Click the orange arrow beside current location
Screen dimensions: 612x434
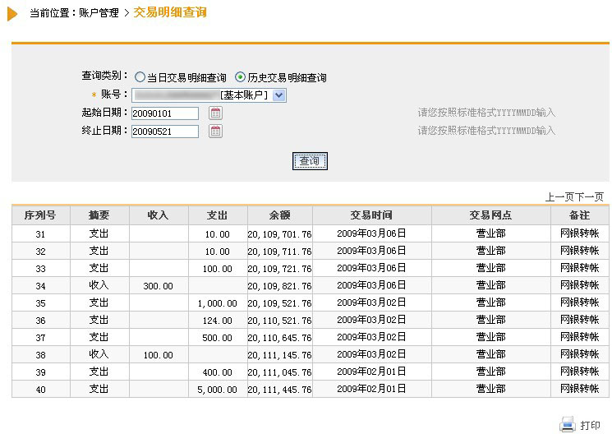coord(13,13)
